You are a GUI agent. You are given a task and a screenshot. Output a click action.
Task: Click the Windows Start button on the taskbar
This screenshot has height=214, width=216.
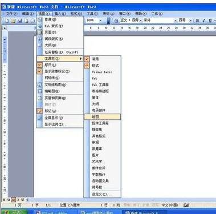(15, 212)
